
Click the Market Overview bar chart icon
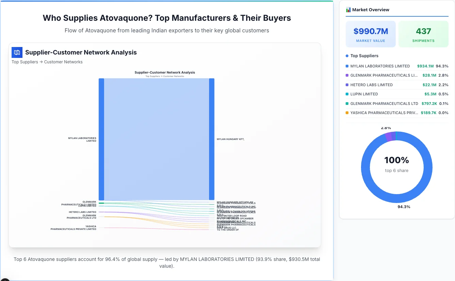point(348,10)
